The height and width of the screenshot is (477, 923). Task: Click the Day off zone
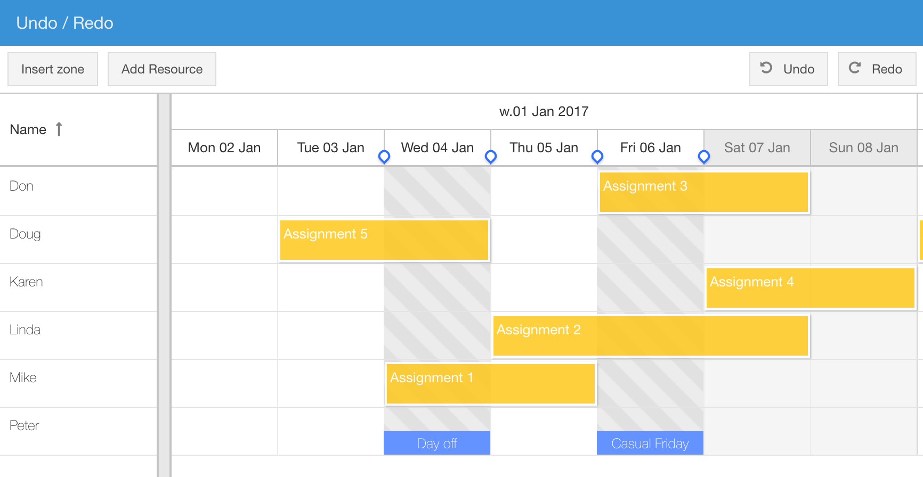click(x=436, y=442)
